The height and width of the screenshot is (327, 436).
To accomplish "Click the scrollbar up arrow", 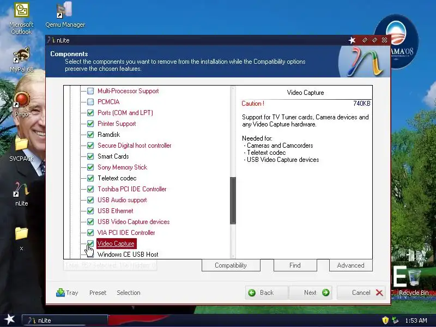I will [x=233, y=88].
